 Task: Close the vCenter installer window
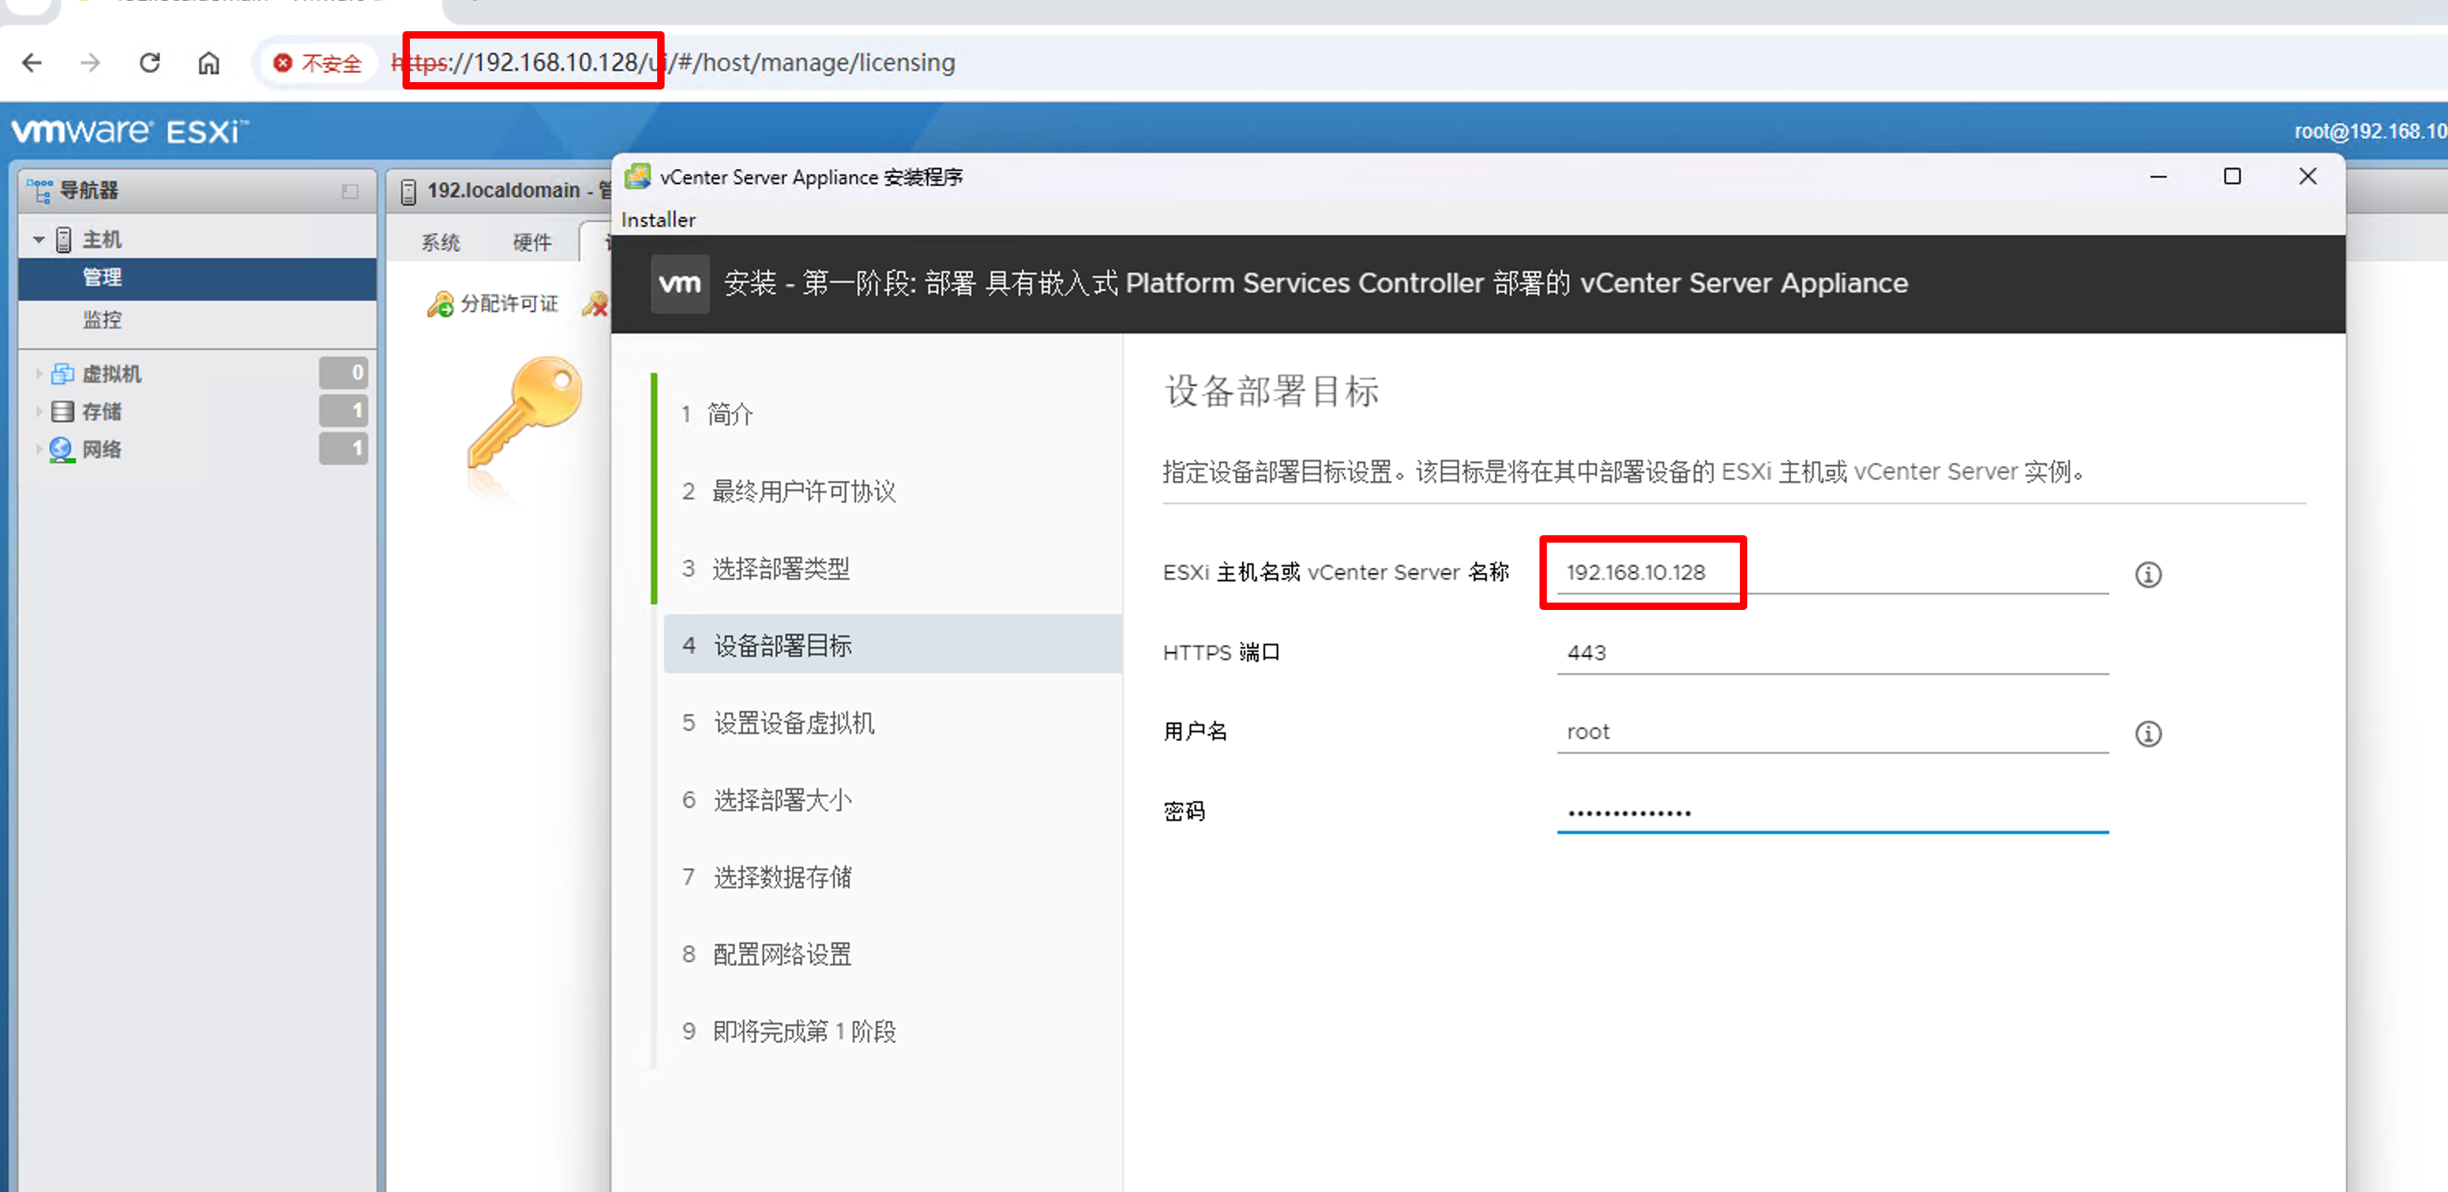coord(2308,177)
